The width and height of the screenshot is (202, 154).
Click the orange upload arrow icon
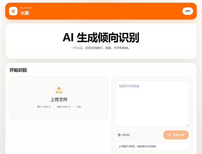coord(59,90)
